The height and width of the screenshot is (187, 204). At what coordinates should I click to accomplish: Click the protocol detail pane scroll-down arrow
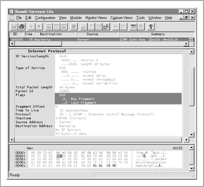(191, 135)
